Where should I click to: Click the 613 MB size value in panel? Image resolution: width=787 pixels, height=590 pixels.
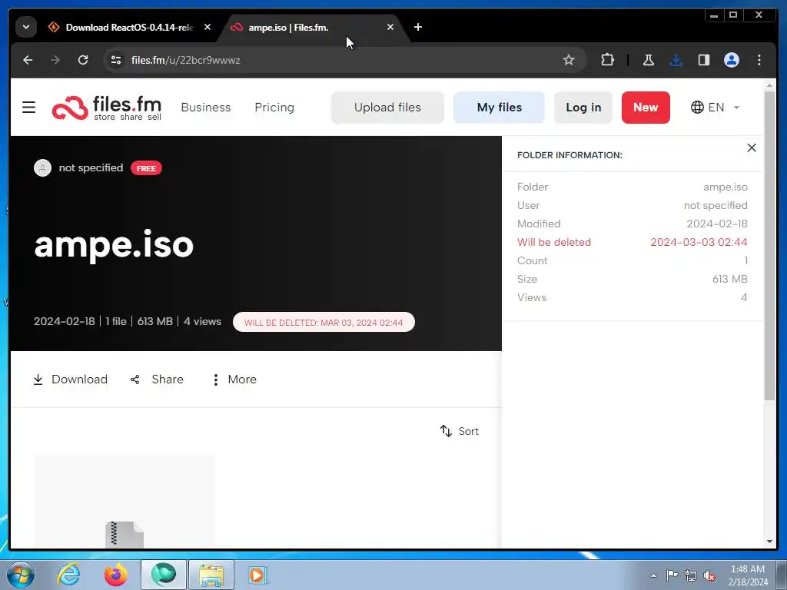click(x=730, y=279)
